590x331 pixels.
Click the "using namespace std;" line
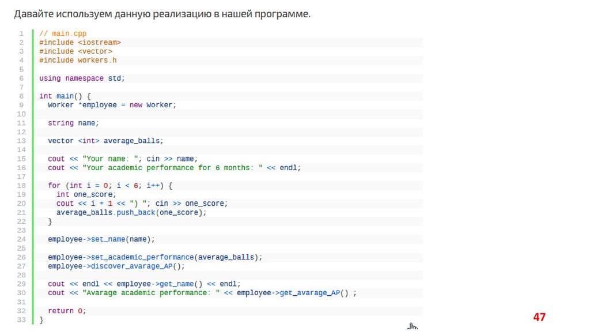tap(82, 78)
